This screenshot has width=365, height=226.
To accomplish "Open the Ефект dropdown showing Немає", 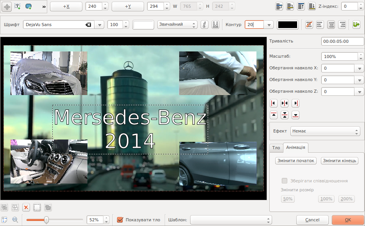I will (x=325, y=131).
